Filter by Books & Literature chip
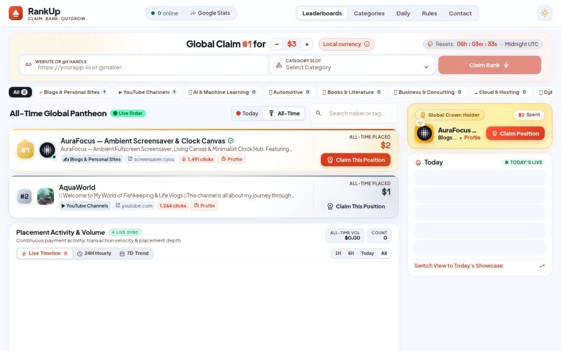This screenshot has height=351, width=561. (x=352, y=92)
